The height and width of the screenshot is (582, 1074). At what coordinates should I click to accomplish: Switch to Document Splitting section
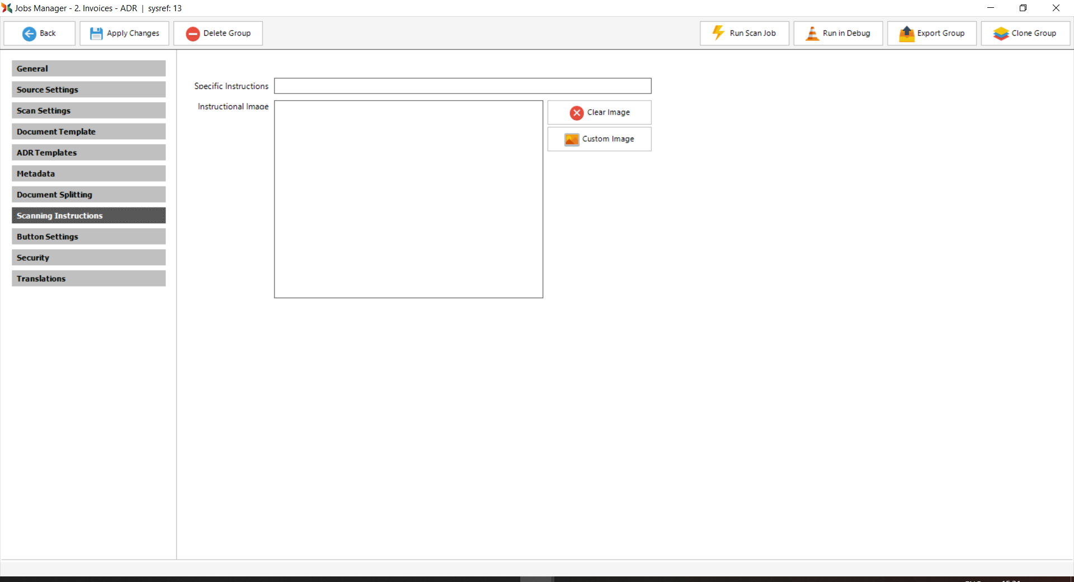pos(88,195)
